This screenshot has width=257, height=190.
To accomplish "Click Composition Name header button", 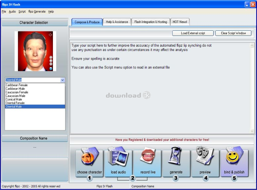I will 35,138.
